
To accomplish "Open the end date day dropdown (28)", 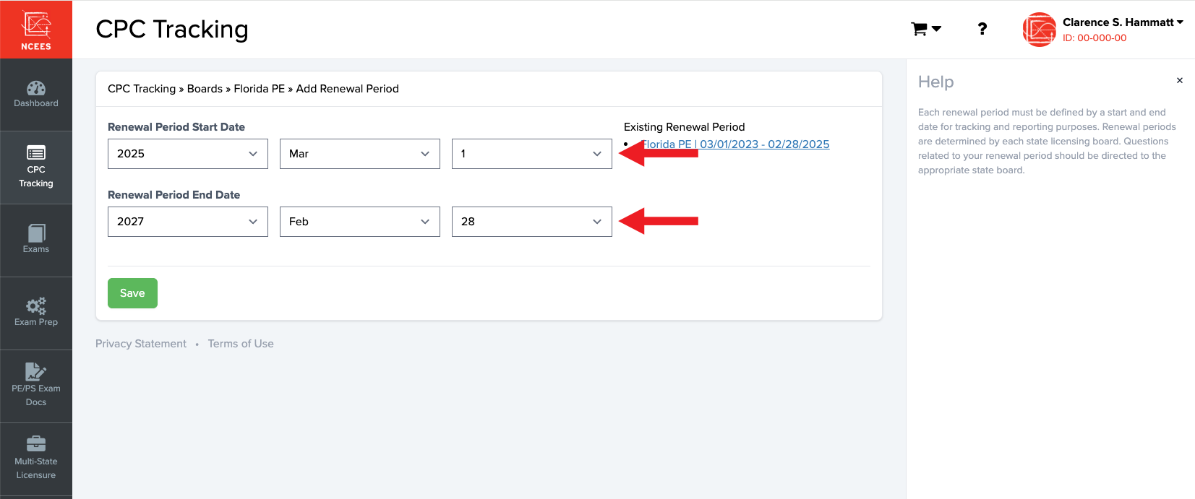I will click(x=532, y=222).
